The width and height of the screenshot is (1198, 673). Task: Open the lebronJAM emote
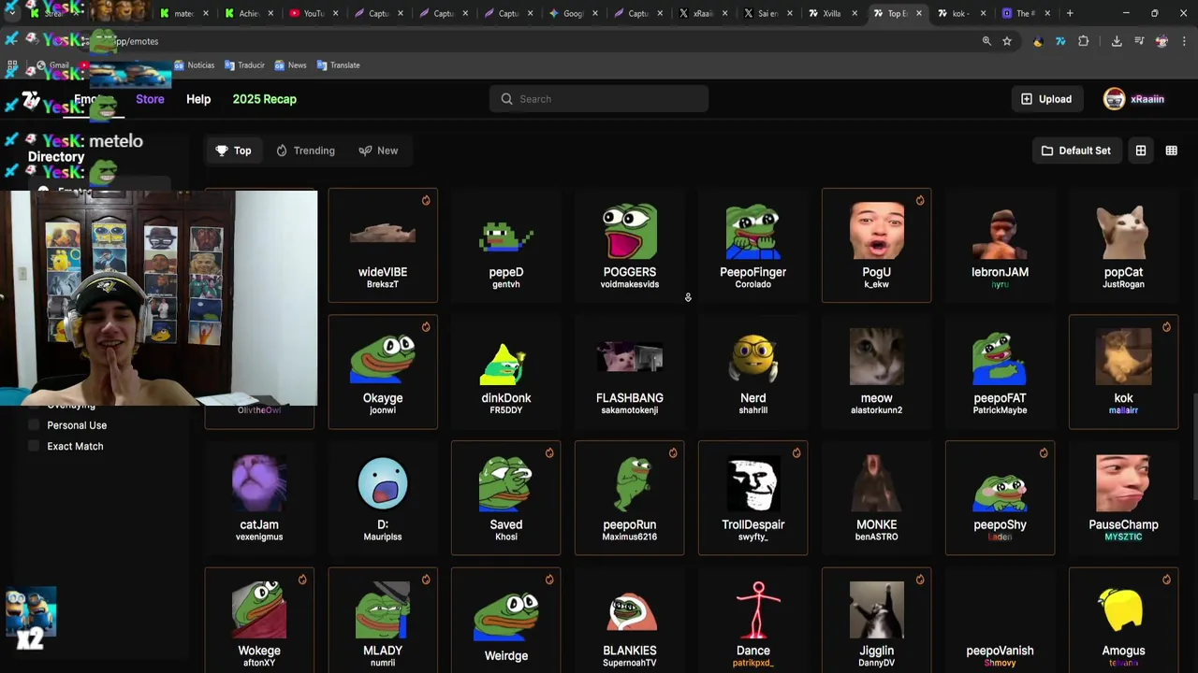pyautogui.click(x=1001, y=246)
